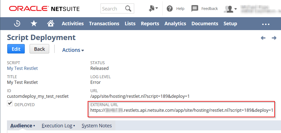281x133 pixels.
Task: Toggle the Deployed checkbox
Action: 10,103
